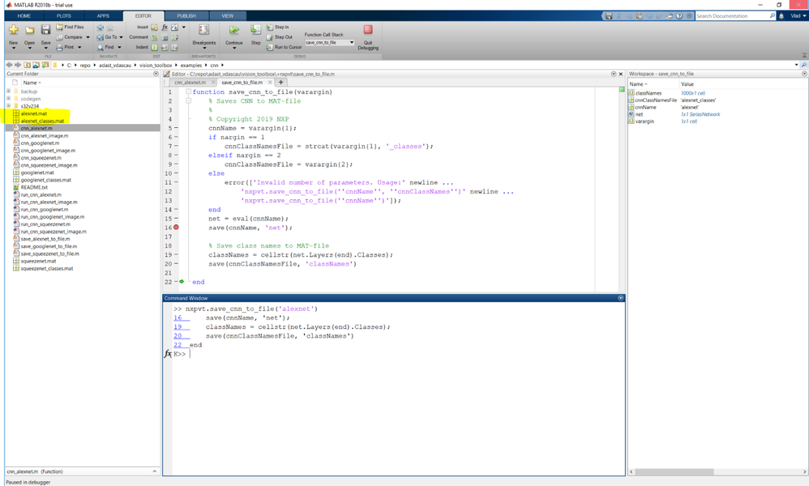Click the address bar search magnifier icon
The image size is (809, 486).
803,65
